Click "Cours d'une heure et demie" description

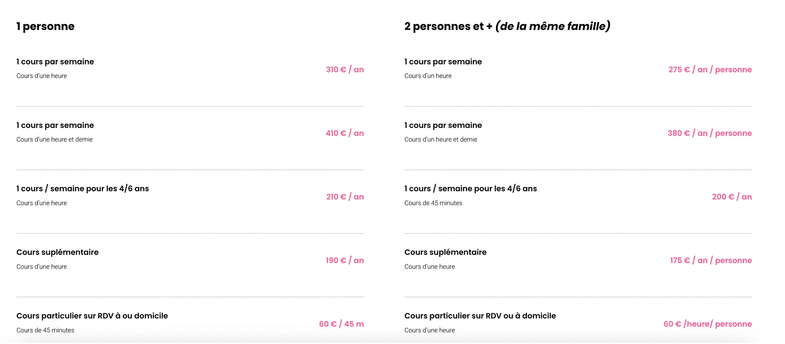54,139
